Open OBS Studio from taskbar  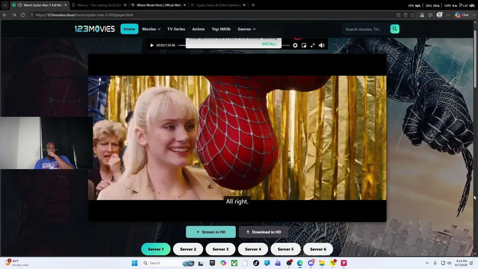tap(289, 263)
